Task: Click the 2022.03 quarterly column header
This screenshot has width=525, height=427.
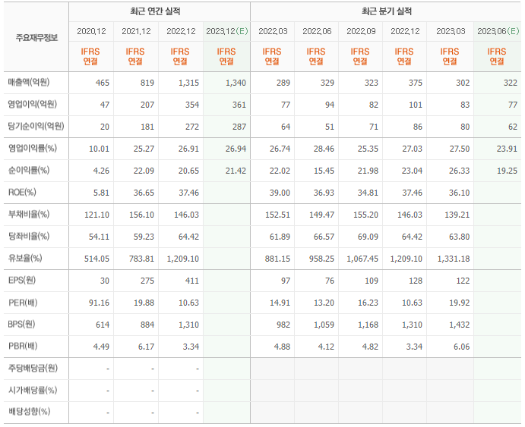Action: [273, 31]
